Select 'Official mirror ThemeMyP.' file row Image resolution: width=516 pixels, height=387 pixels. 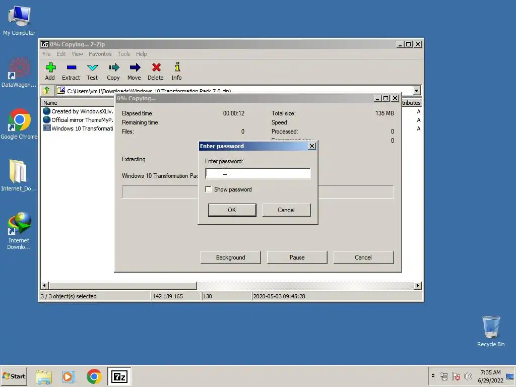[x=78, y=120]
